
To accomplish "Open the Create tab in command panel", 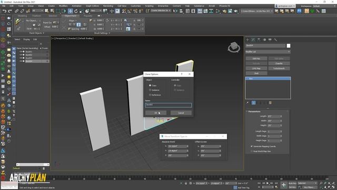I will 247,40.
